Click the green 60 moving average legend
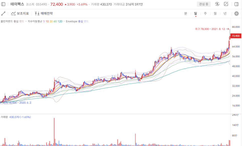 coord(55,21)
